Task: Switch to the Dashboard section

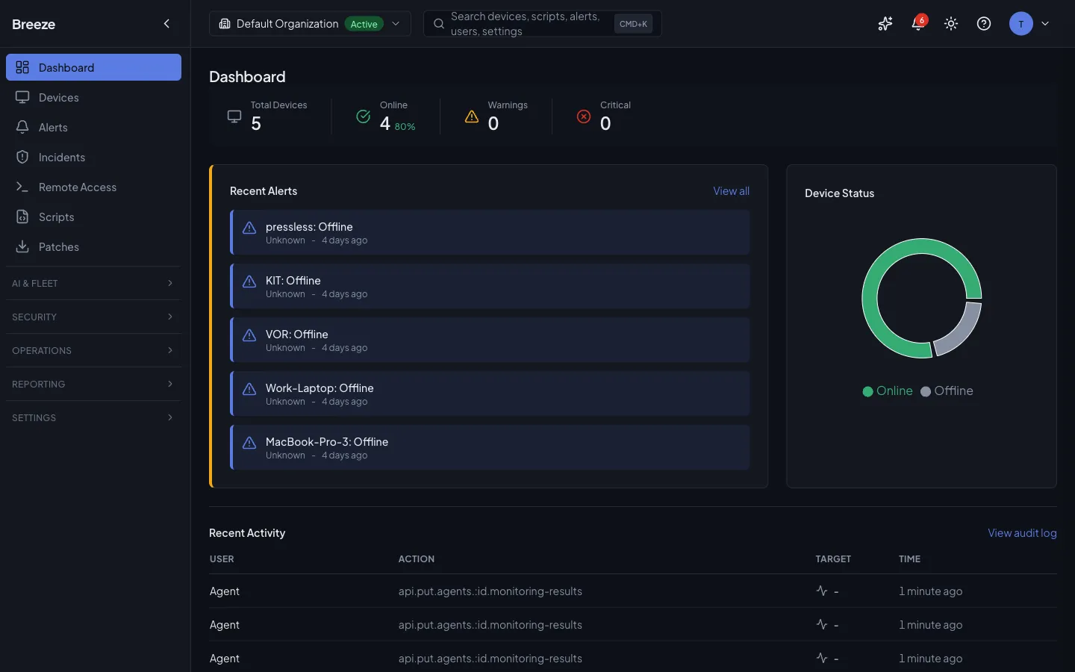Action: (66, 67)
